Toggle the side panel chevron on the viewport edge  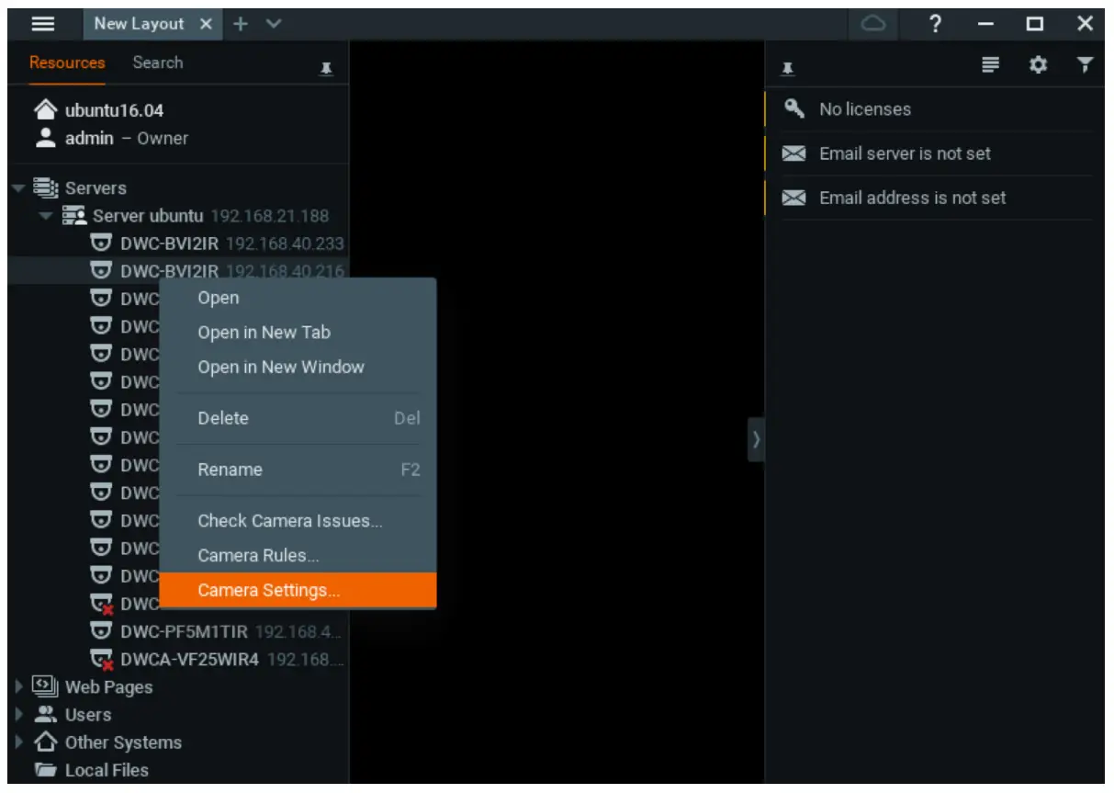click(x=755, y=440)
